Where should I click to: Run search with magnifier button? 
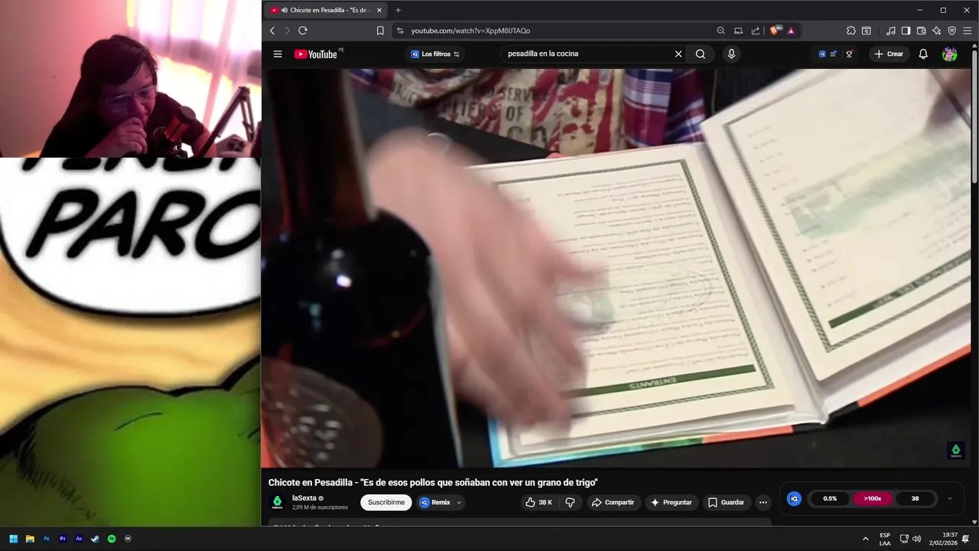700,54
